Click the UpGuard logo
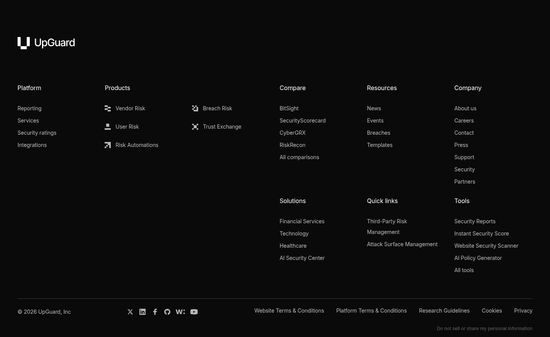 [46, 43]
